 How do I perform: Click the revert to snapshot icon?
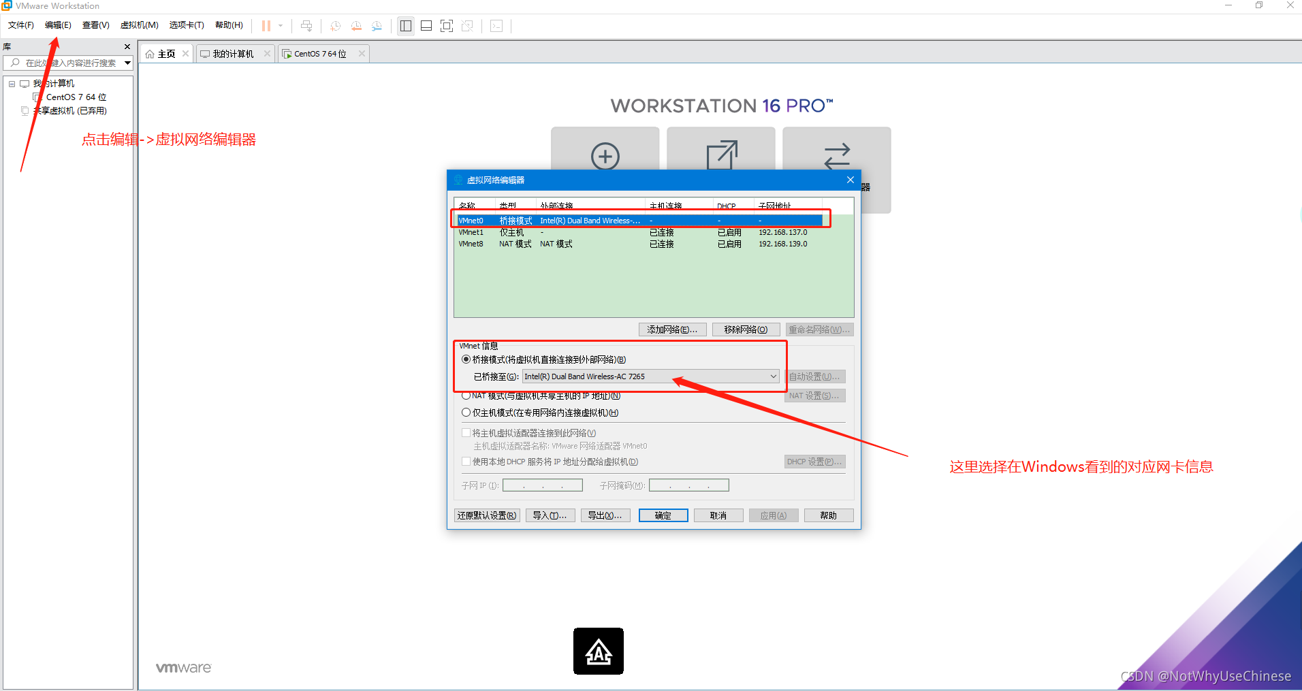356,26
